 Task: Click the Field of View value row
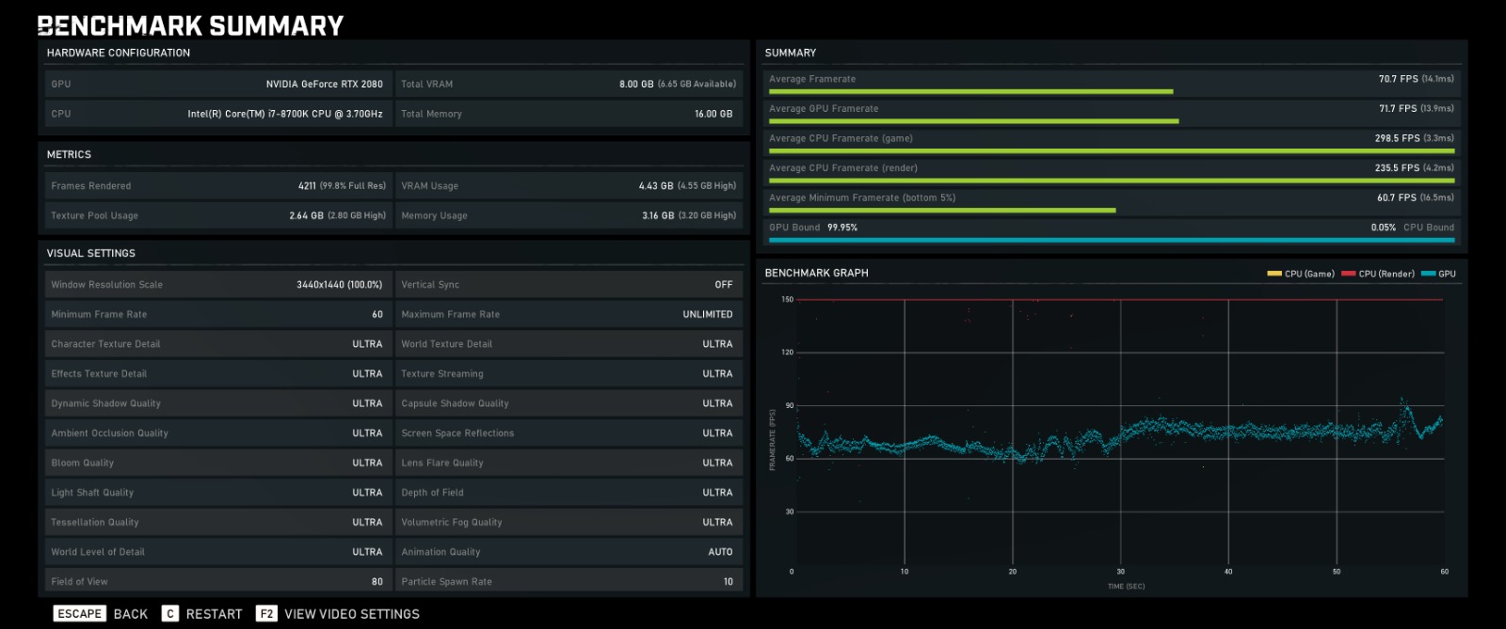216,581
